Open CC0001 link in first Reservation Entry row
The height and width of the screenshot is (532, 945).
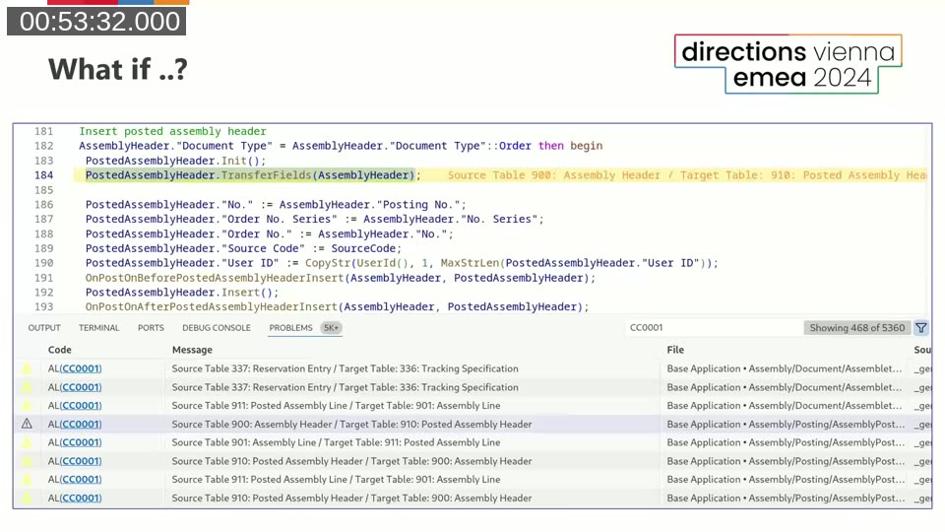coord(81,368)
